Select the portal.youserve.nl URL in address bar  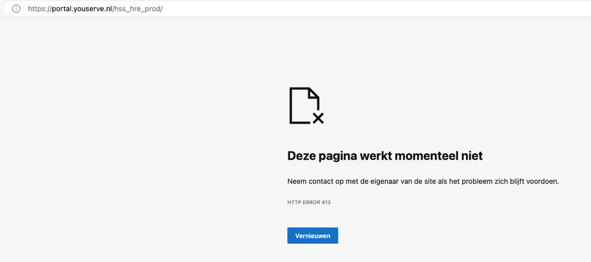pyautogui.click(x=95, y=9)
